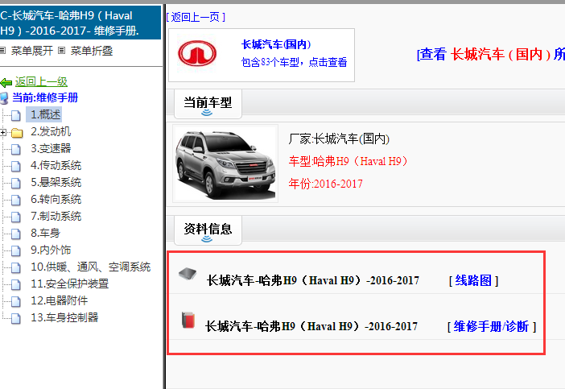Screen dimensions: 565x389
Task: Click the menu expand icon beside 菜单展开
Action: [2, 51]
